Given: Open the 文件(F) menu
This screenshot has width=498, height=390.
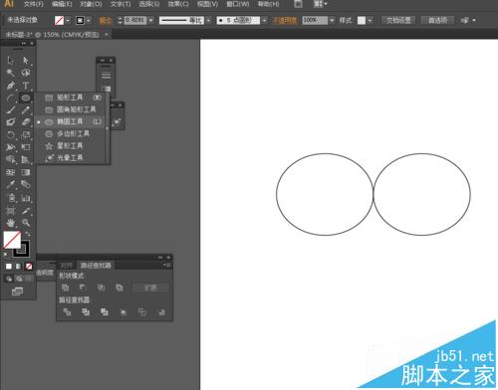Looking at the screenshot, I should (34, 4).
